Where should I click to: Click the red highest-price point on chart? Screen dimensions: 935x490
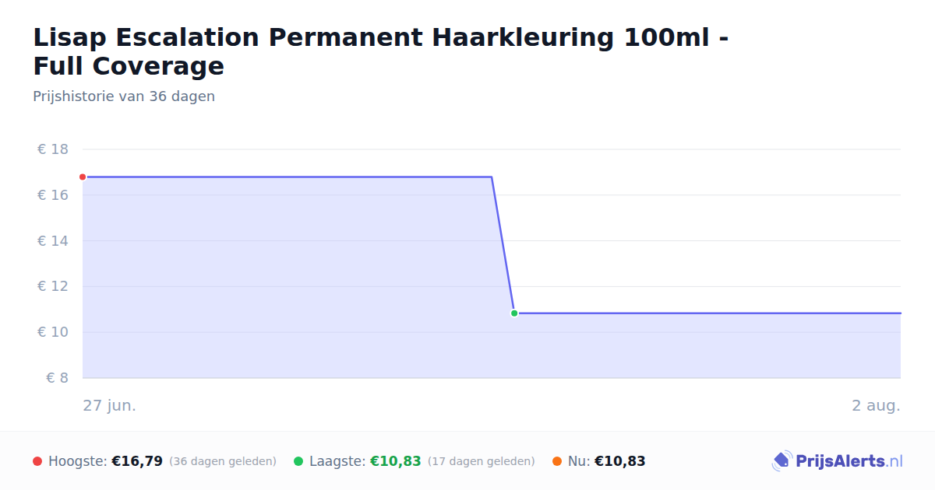click(83, 177)
